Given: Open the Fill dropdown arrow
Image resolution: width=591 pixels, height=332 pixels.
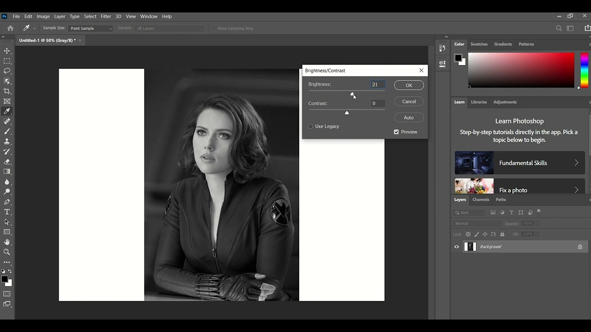Looking at the screenshot, I should tap(537, 234).
